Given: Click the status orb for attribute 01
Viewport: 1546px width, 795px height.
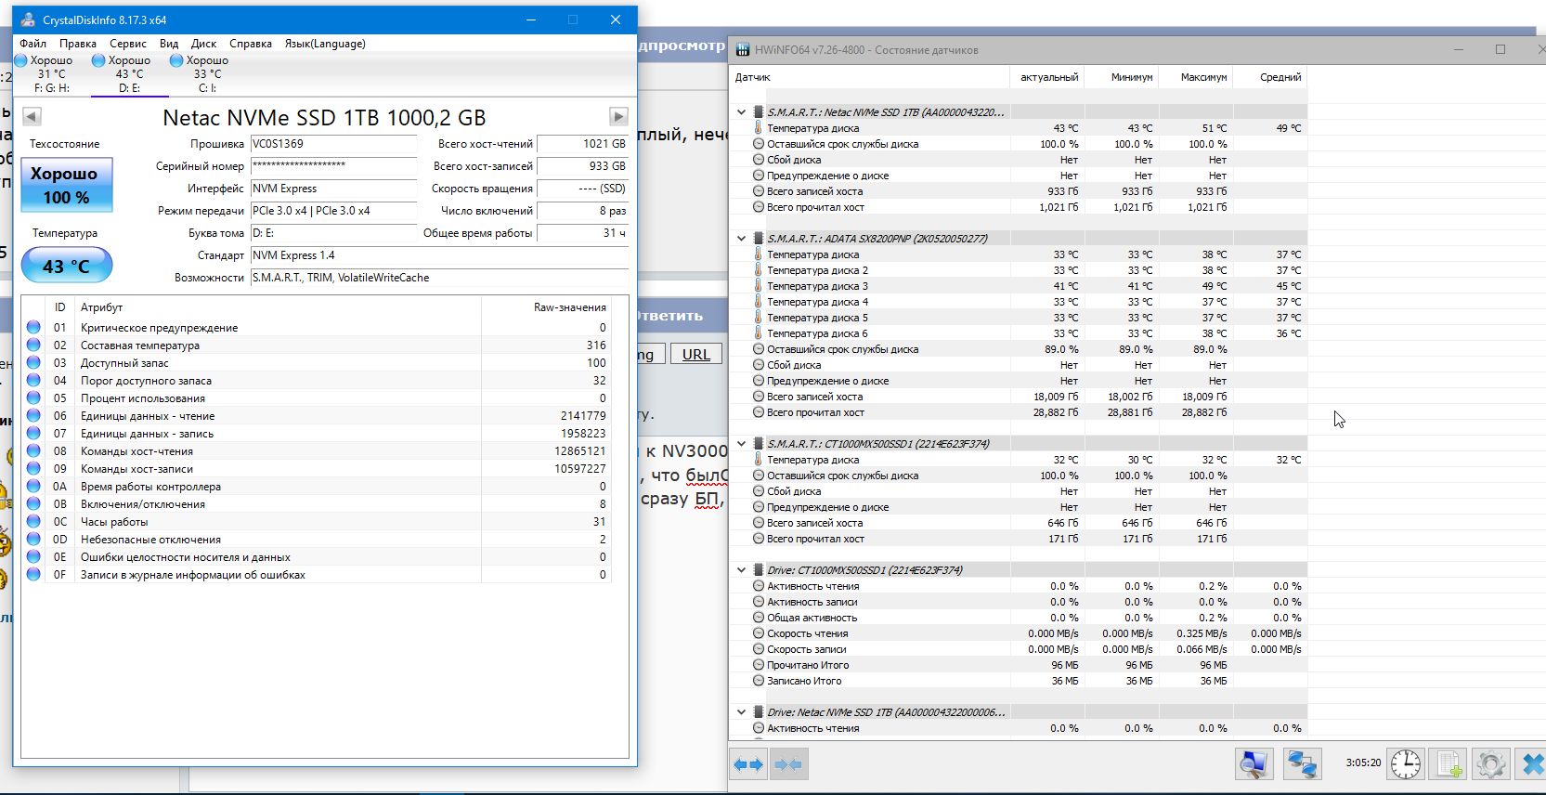Looking at the screenshot, I should click(33, 328).
